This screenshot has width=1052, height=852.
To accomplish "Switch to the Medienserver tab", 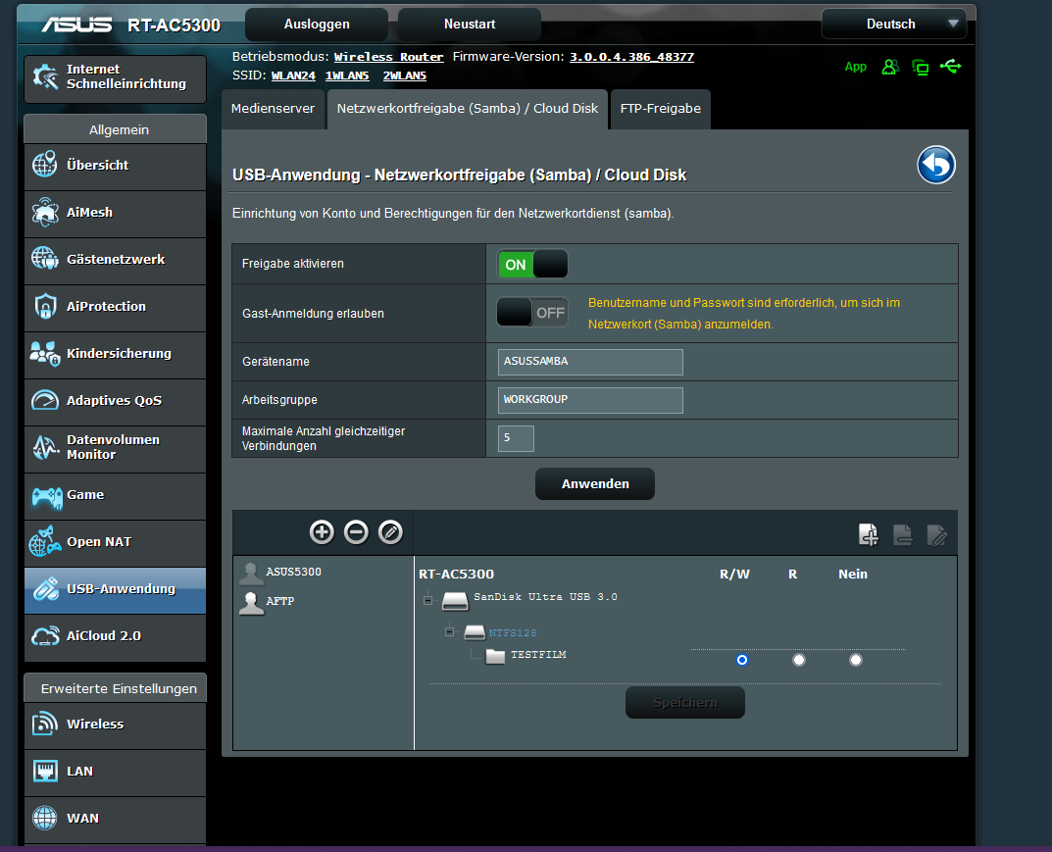I will point(274,109).
